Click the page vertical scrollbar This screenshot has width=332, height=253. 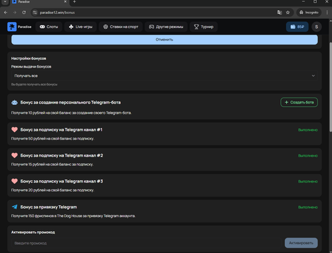pyautogui.click(x=331, y=87)
